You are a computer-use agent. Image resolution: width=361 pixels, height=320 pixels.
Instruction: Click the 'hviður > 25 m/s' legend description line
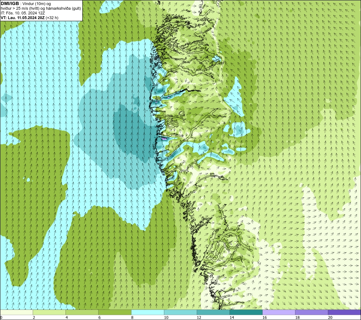pyautogui.click(x=41, y=9)
